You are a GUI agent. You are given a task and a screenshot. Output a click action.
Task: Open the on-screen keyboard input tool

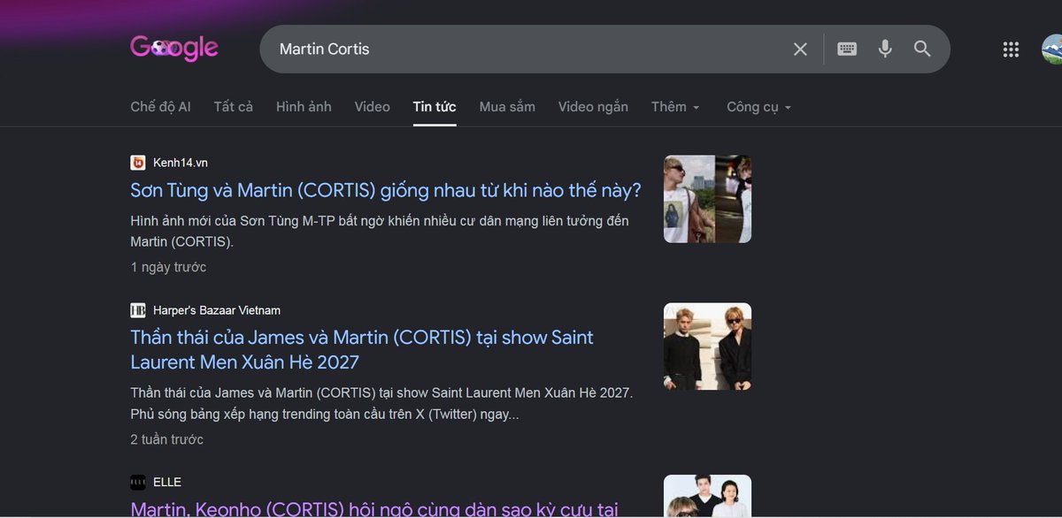click(x=847, y=50)
